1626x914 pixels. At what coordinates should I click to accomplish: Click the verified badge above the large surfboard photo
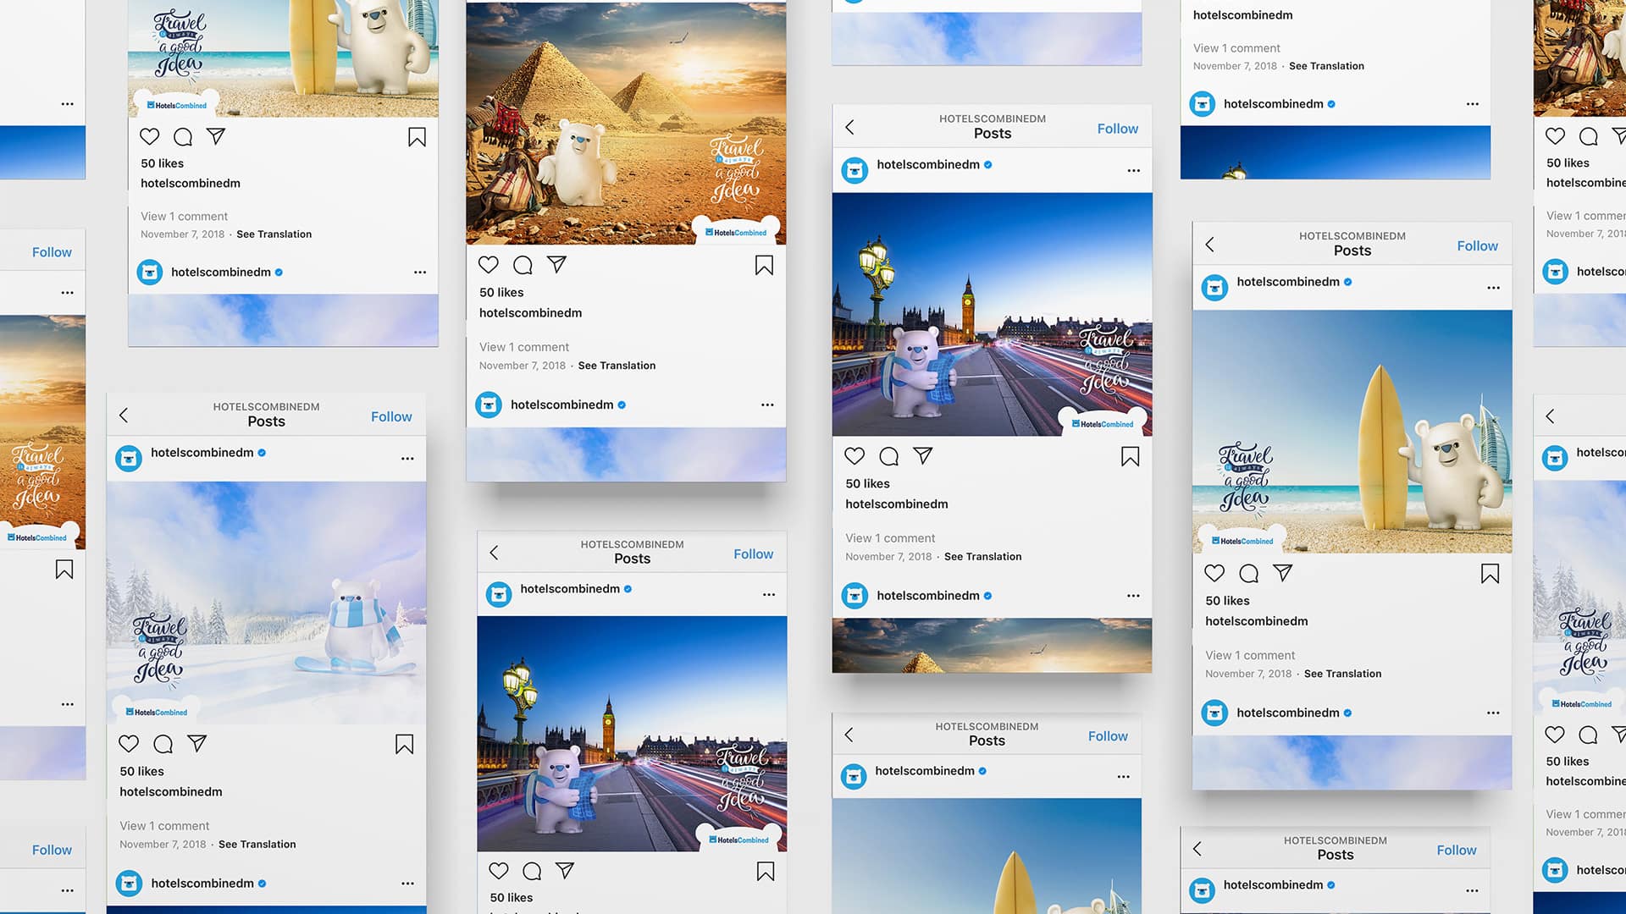coord(1347,282)
